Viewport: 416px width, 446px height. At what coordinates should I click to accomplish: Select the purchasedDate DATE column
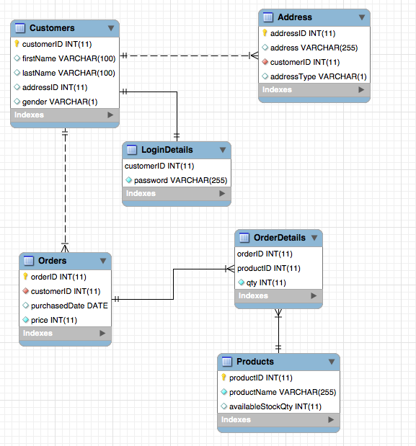click(x=65, y=305)
